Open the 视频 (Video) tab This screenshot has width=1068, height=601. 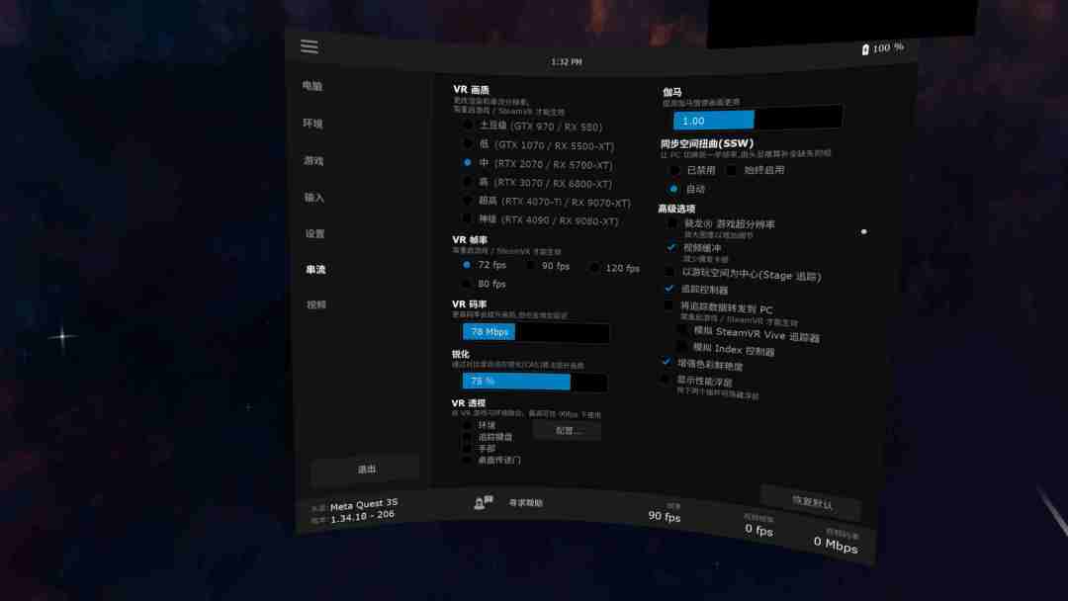(x=316, y=304)
